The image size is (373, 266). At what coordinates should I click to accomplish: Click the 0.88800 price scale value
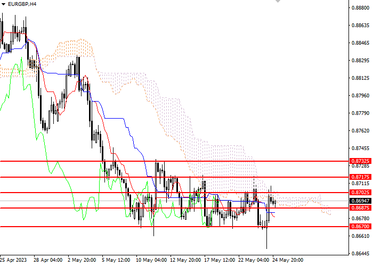tap(360, 8)
